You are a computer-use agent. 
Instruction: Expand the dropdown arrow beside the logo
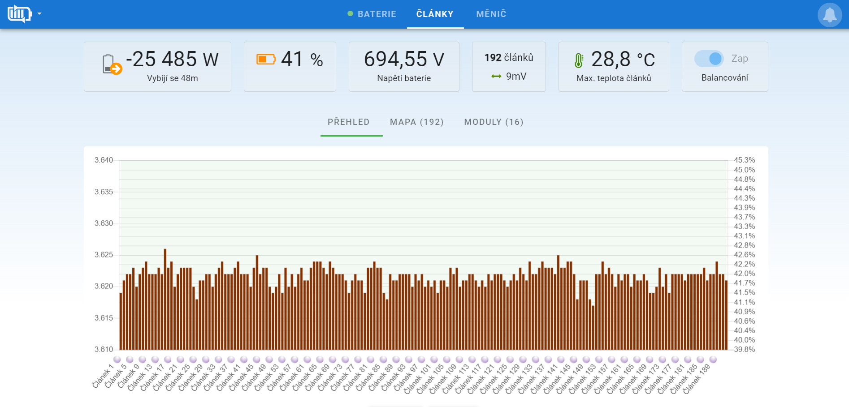tap(39, 14)
